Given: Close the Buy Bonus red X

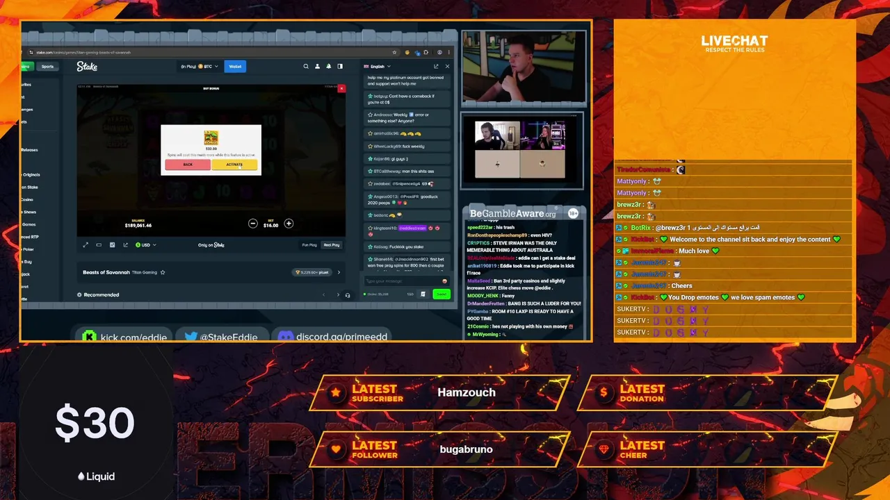Looking at the screenshot, I should (x=341, y=89).
